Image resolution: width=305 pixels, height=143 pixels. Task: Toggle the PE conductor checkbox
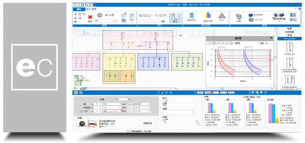[x=82, y=111]
